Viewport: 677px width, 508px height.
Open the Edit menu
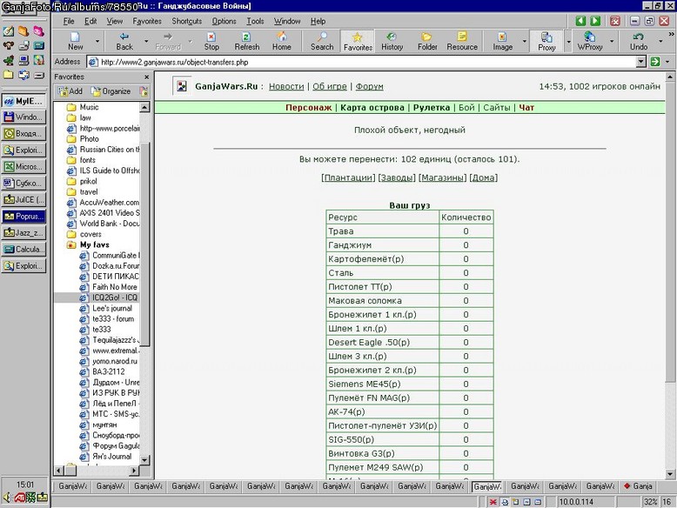coord(90,21)
